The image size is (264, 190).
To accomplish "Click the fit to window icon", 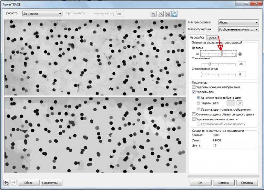I will (x=168, y=14).
